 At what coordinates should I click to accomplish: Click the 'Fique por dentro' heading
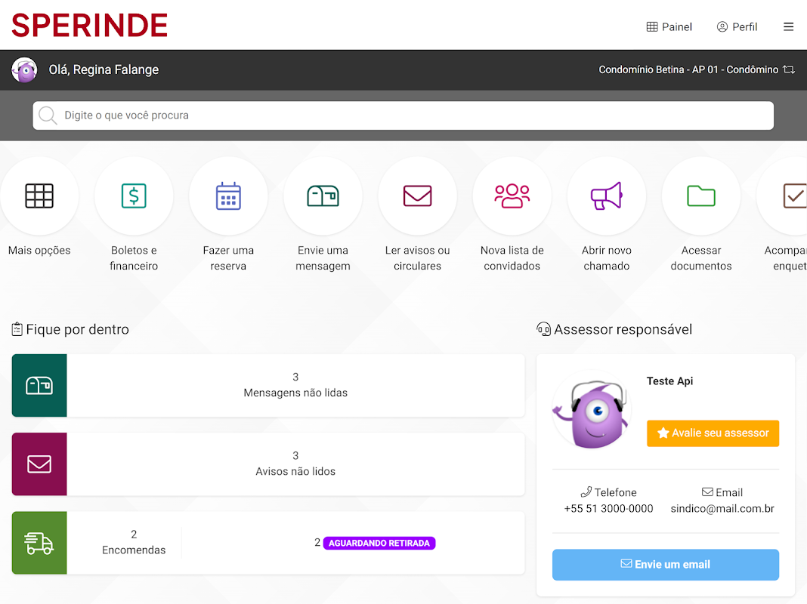pos(77,329)
